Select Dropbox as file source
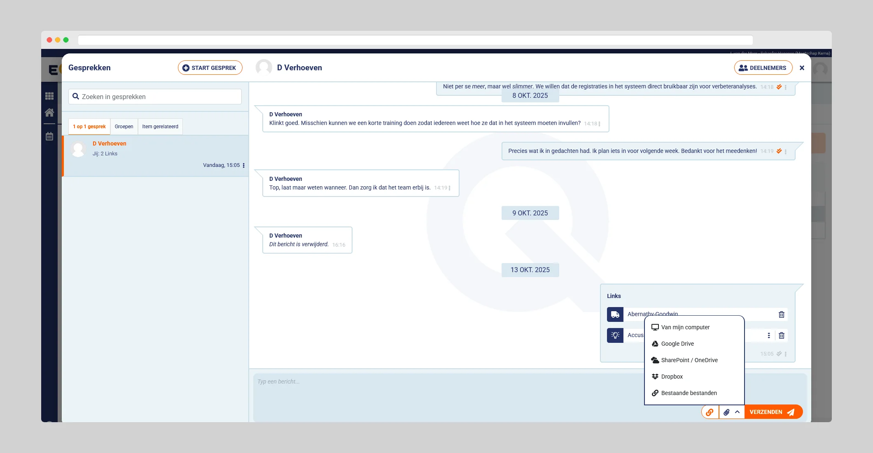 [x=672, y=377]
